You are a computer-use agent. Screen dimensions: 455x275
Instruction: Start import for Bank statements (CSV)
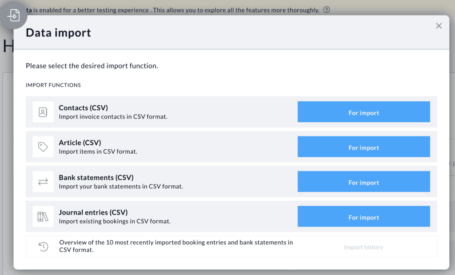pyautogui.click(x=363, y=183)
